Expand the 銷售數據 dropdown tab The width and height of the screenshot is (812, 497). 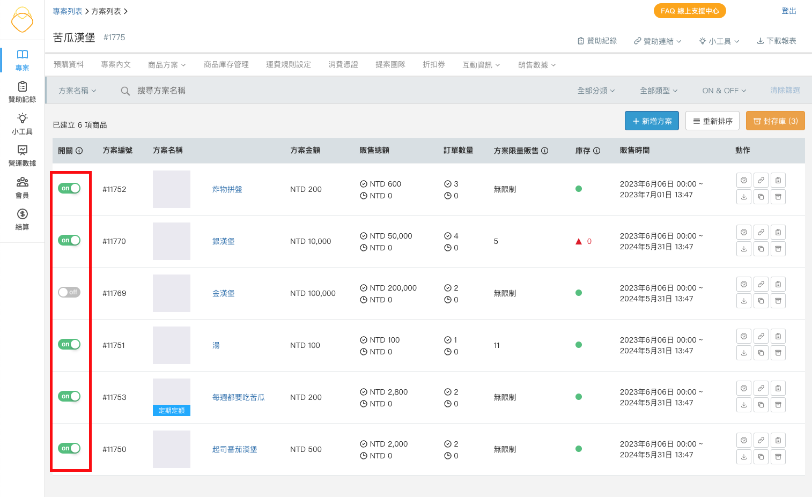pos(537,65)
